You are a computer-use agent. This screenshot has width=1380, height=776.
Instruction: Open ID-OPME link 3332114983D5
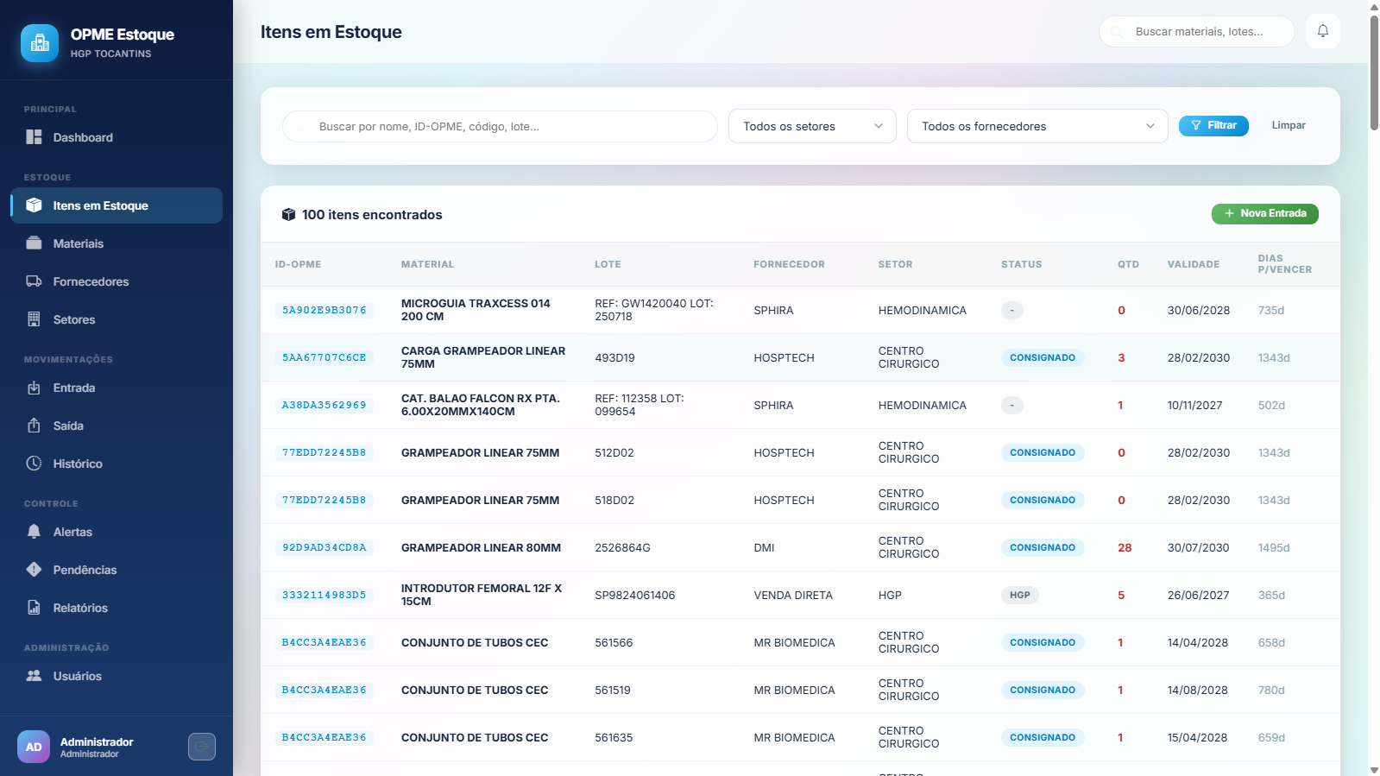pyautogui.click(x=325, y=595)
